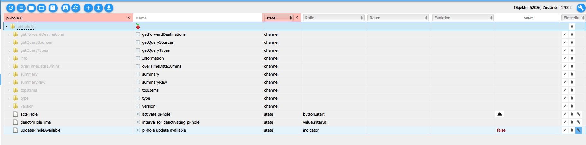Click the download (export objects) arrow button
The height and width of the screenshot is (145, 586).
click(109, 8)
